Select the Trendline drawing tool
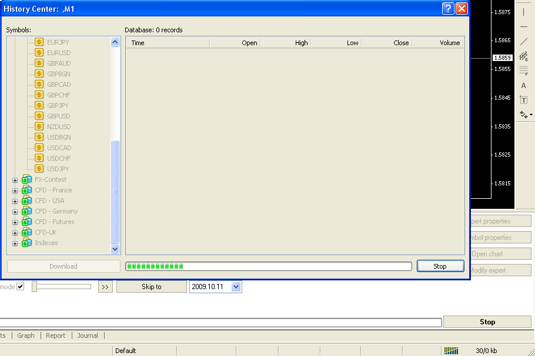This screenshot has width=535, height=356. pyautogui.click(x=524, y=42)
